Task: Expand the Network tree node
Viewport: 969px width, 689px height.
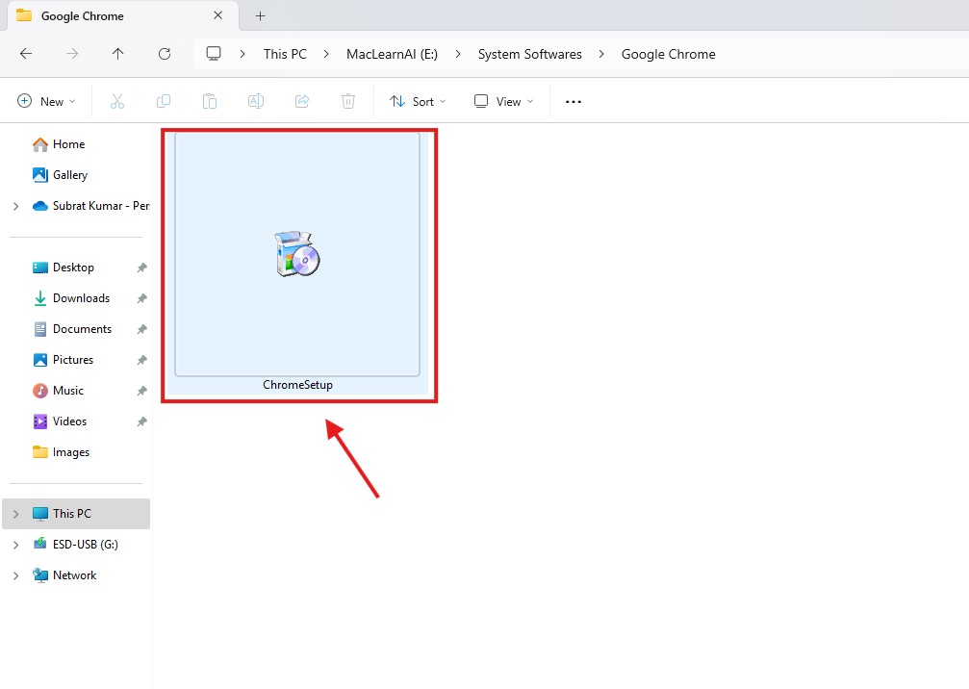Action: (x=15, y=575)
